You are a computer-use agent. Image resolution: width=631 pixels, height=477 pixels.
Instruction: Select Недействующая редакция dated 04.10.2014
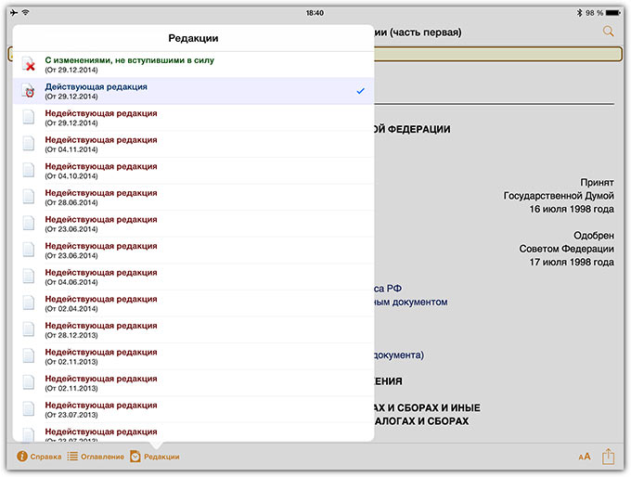[x=193, y=171]
